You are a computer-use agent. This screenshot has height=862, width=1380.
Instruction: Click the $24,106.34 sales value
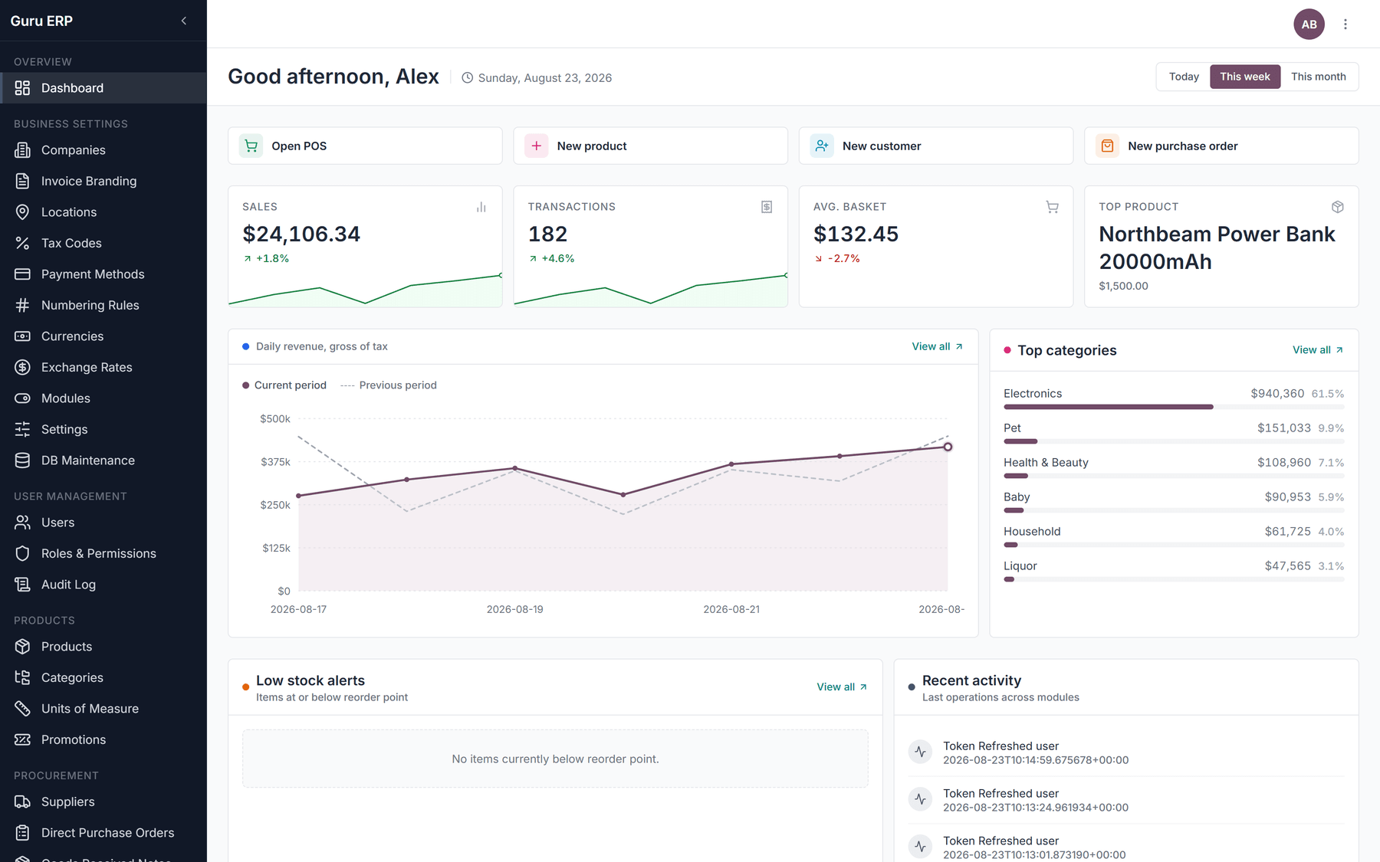pyautogui.click(x=301, y=234)
